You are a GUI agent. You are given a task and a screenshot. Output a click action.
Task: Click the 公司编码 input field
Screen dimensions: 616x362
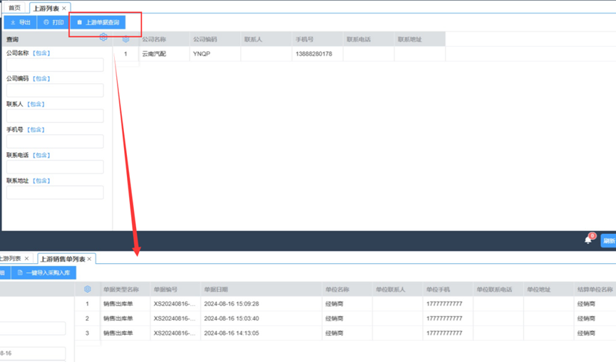click(x=55, y=90)
